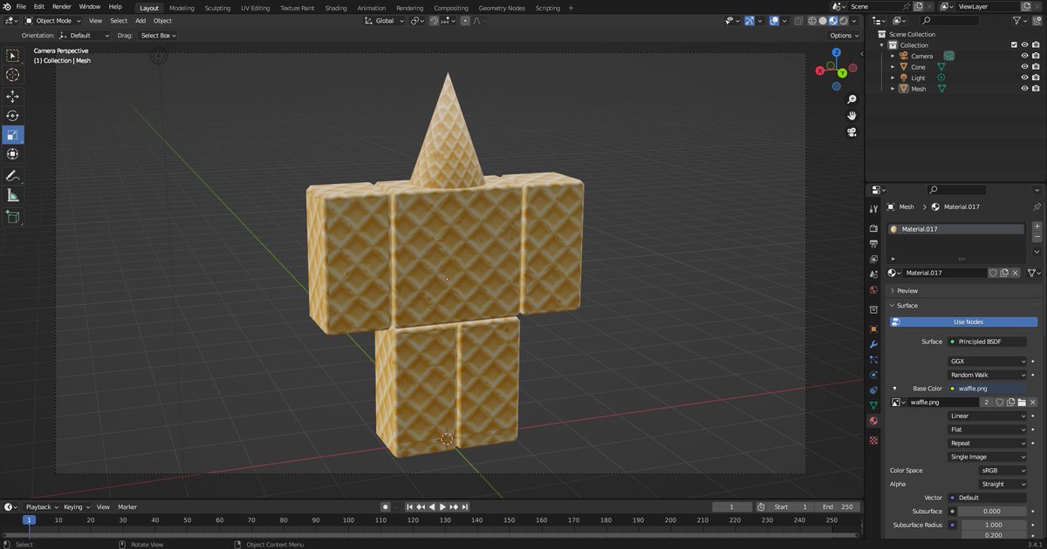Open the Select Box drag dropdown
Image resolution: width=1047 pixels, height=549 pixels.
[x=158, y=36]
